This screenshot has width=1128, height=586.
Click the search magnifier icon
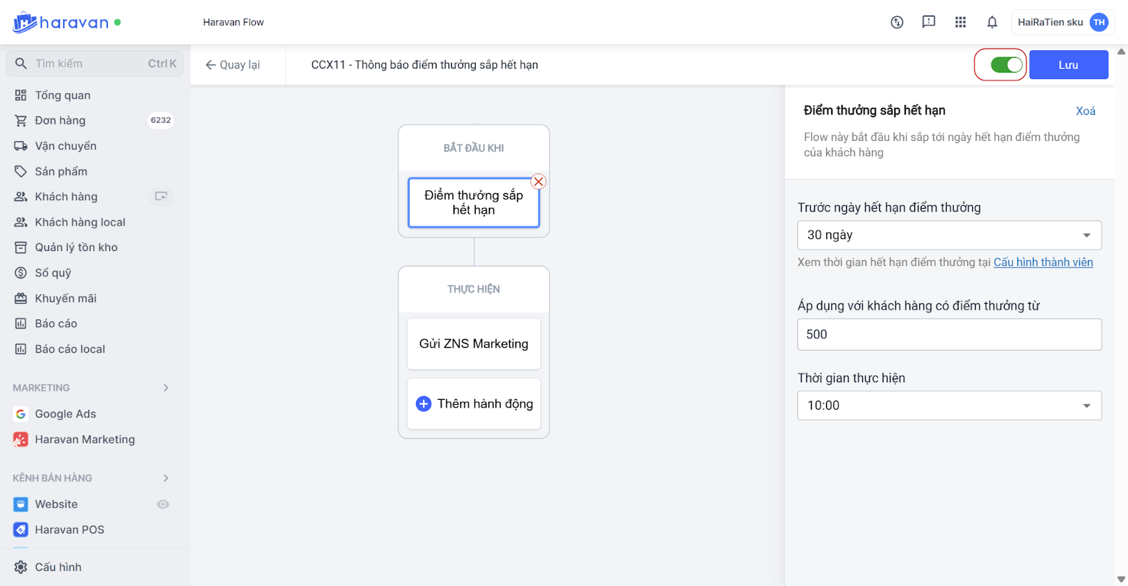(x=21, y=63)
